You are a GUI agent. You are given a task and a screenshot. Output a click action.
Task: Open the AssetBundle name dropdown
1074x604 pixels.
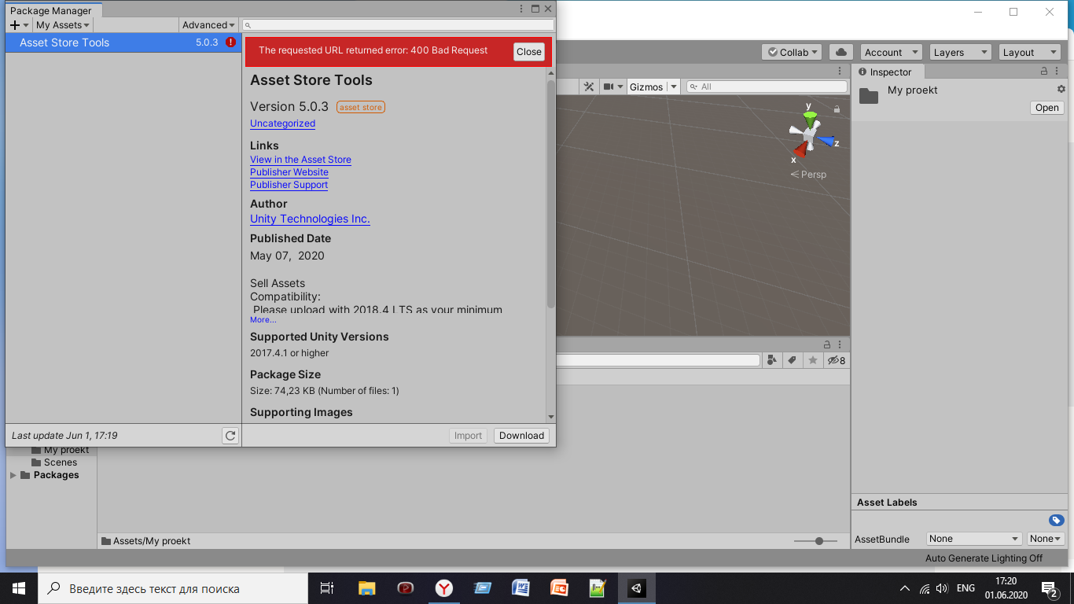pyautogui.click(x=974, y=539)
